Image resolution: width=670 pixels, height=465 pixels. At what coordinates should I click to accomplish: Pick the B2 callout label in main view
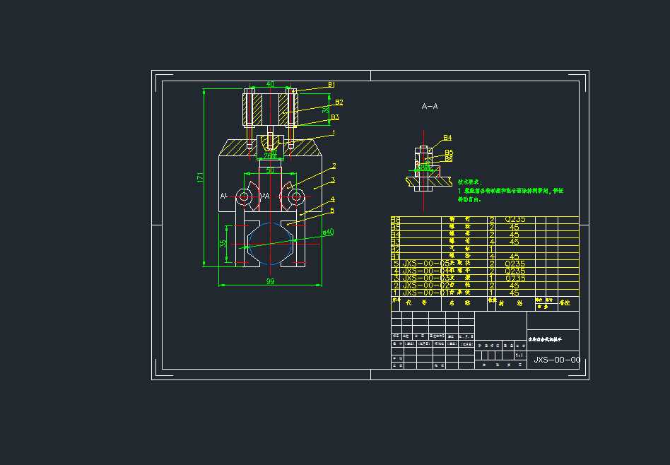pyautogui.click(x=339, y=102)
